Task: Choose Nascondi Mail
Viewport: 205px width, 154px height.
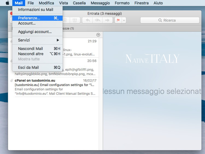Action: [x=37, y=49]
